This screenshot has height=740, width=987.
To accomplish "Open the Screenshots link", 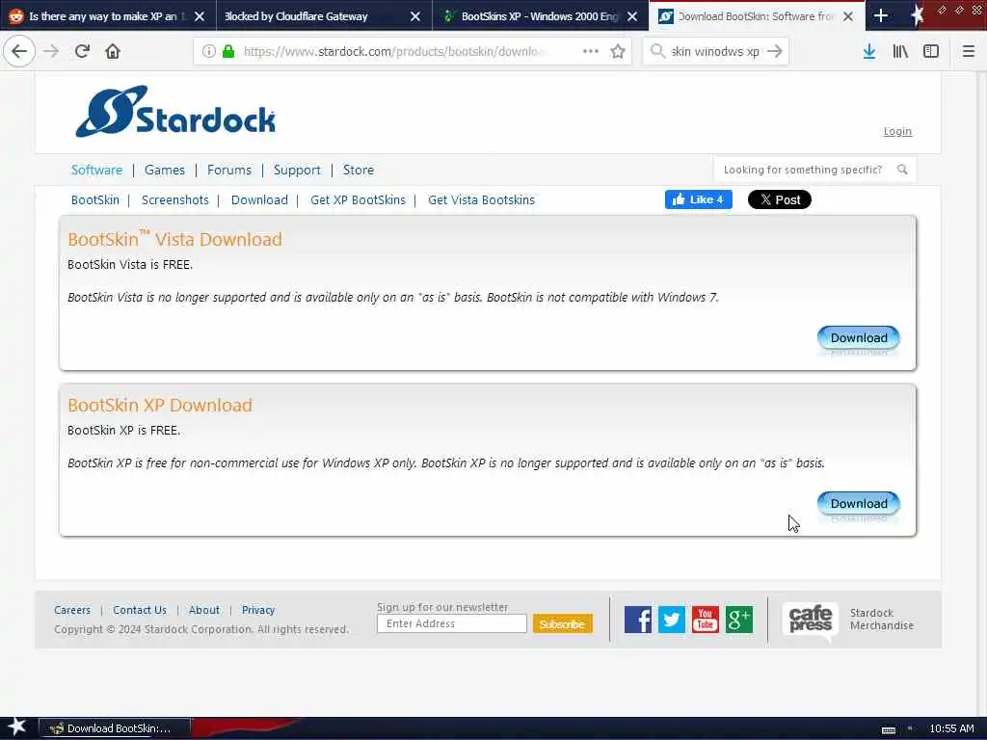I will click(x=175, y=200).
